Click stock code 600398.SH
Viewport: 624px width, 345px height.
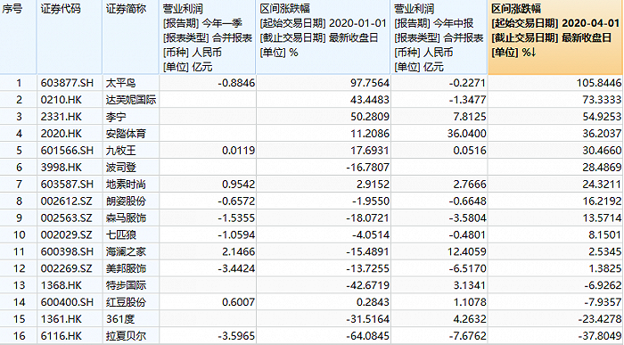tap(67, 251)
